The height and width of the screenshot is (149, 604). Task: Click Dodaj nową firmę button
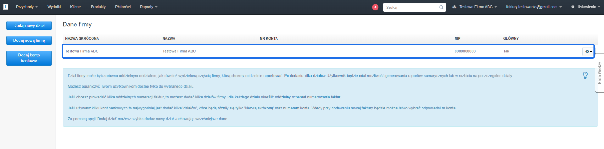[x=29, y=40]
